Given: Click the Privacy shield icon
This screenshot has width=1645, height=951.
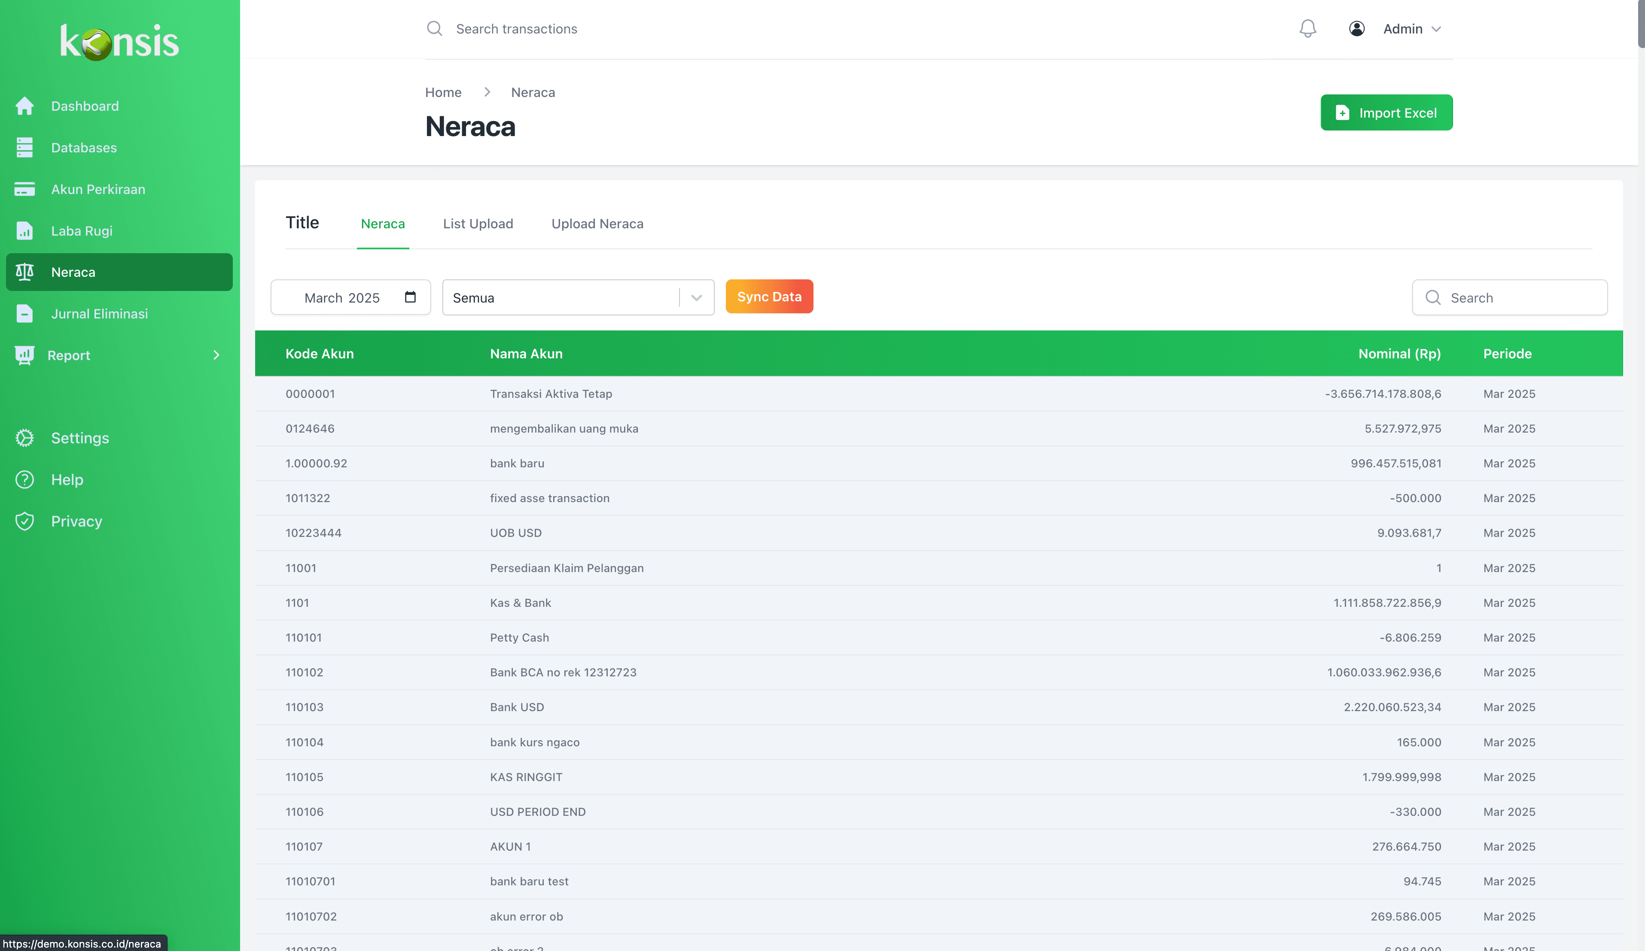Looking at the screenshot, I should (x=25, y=521).
